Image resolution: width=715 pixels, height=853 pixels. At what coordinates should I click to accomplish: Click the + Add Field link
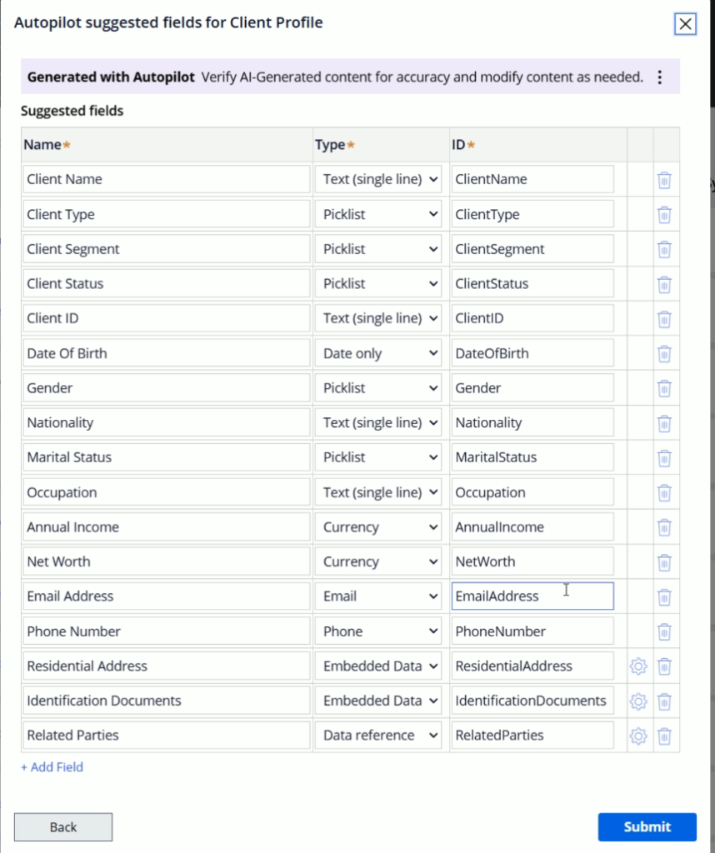point(52,767)
